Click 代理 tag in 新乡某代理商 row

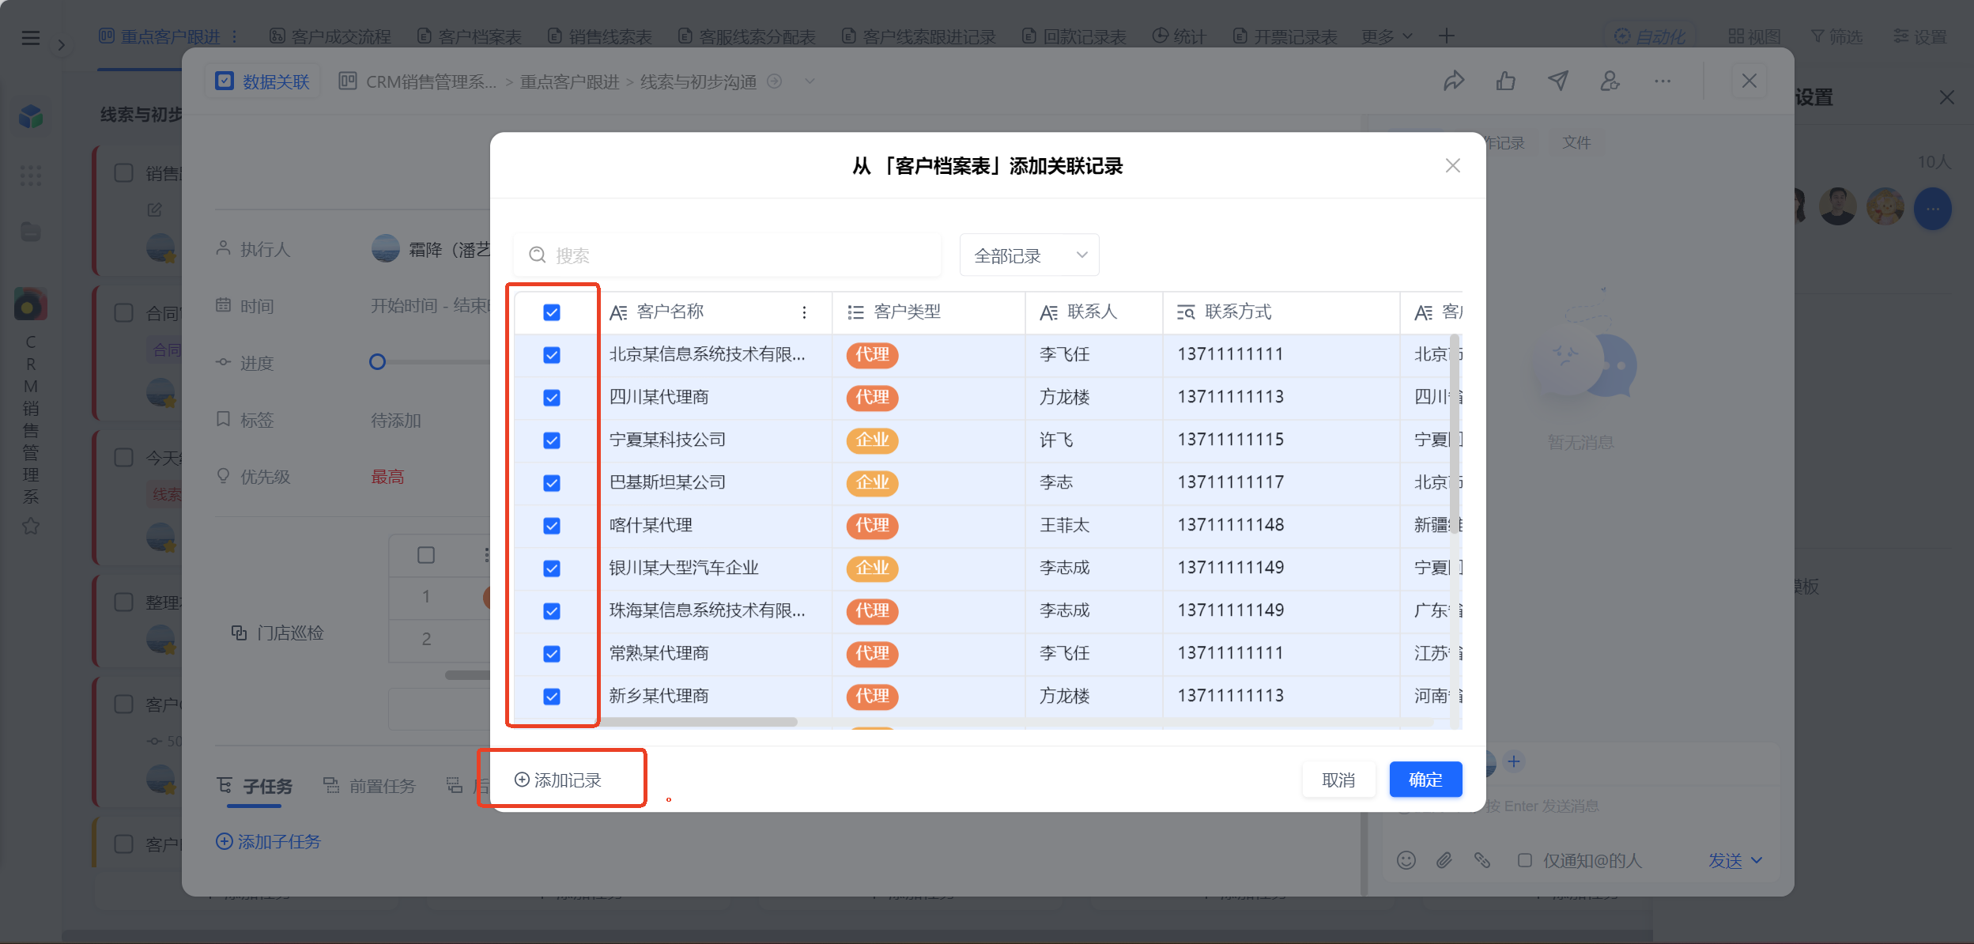point(872,696)
